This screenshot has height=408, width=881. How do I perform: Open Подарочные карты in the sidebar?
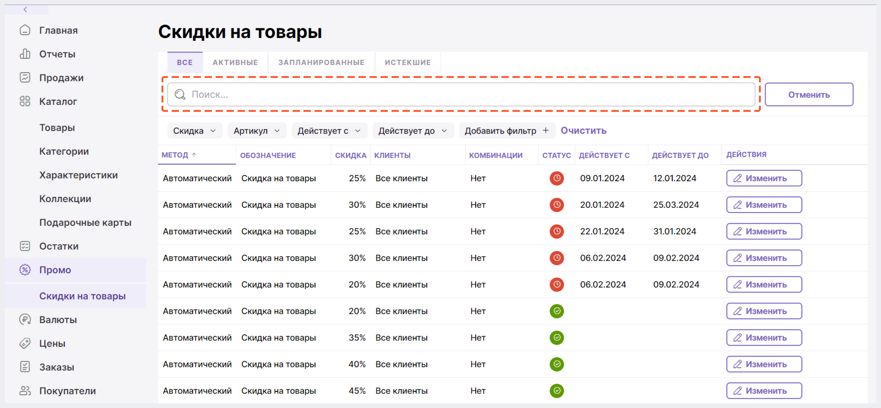[x=85, y=222]
